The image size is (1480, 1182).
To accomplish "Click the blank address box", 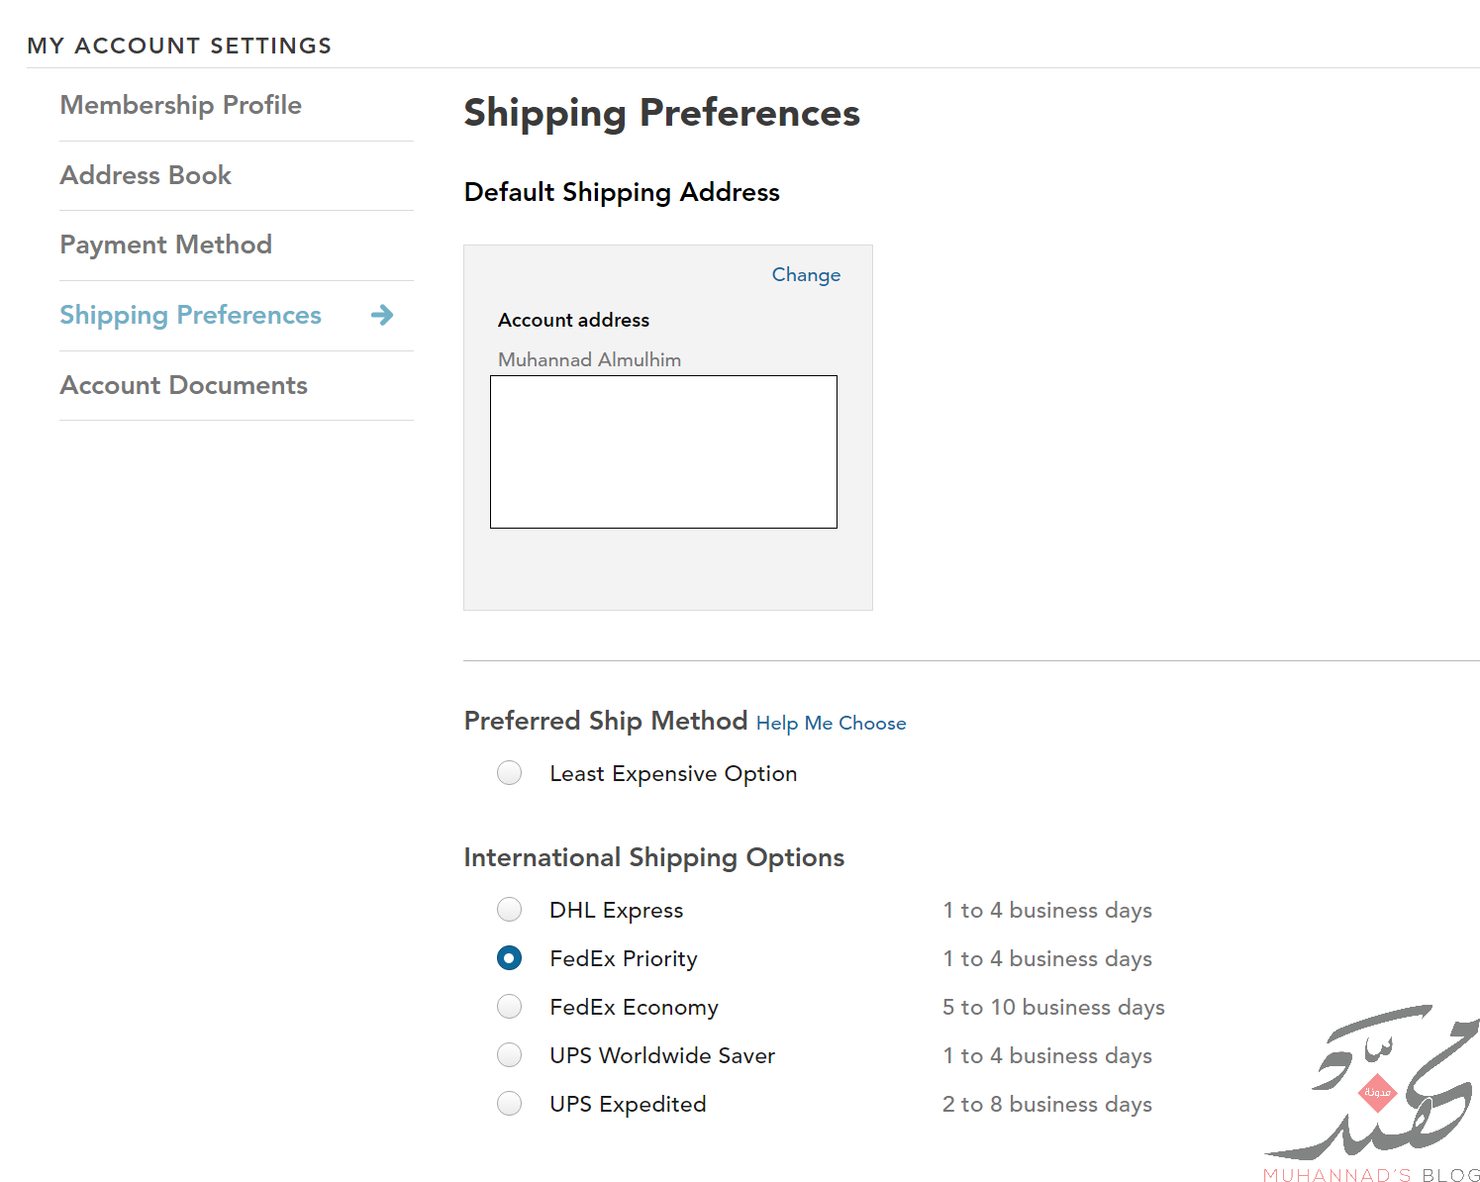I will click(x=663, y=451).
